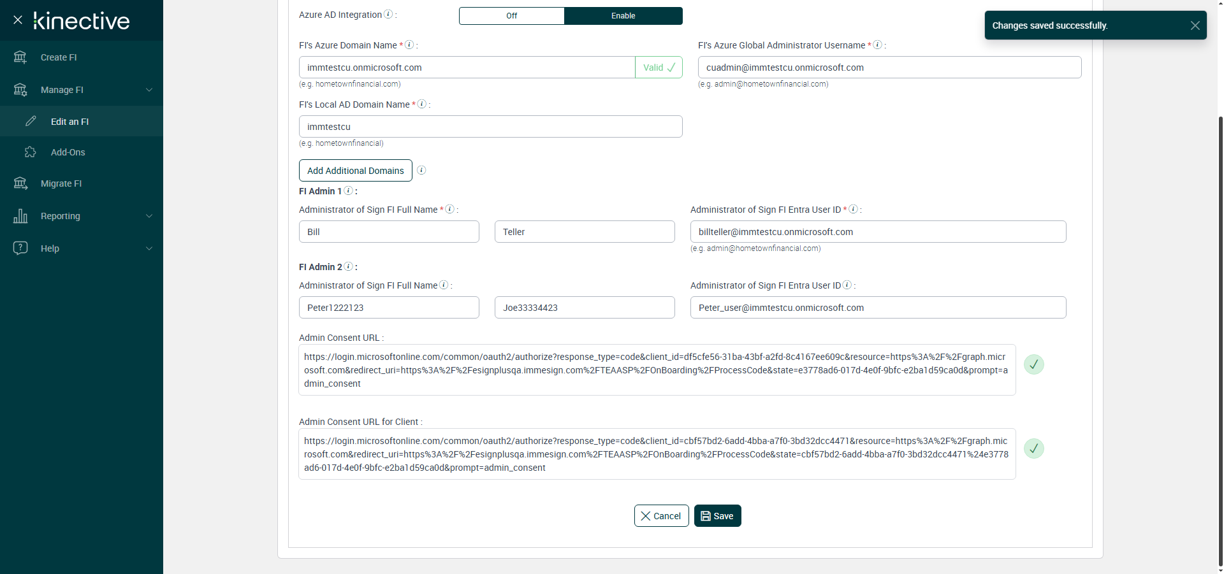Select Add-Ons in the sidebar
Image resolution: width=1224 pixels, height=574 pixels.
pos(82,152)
